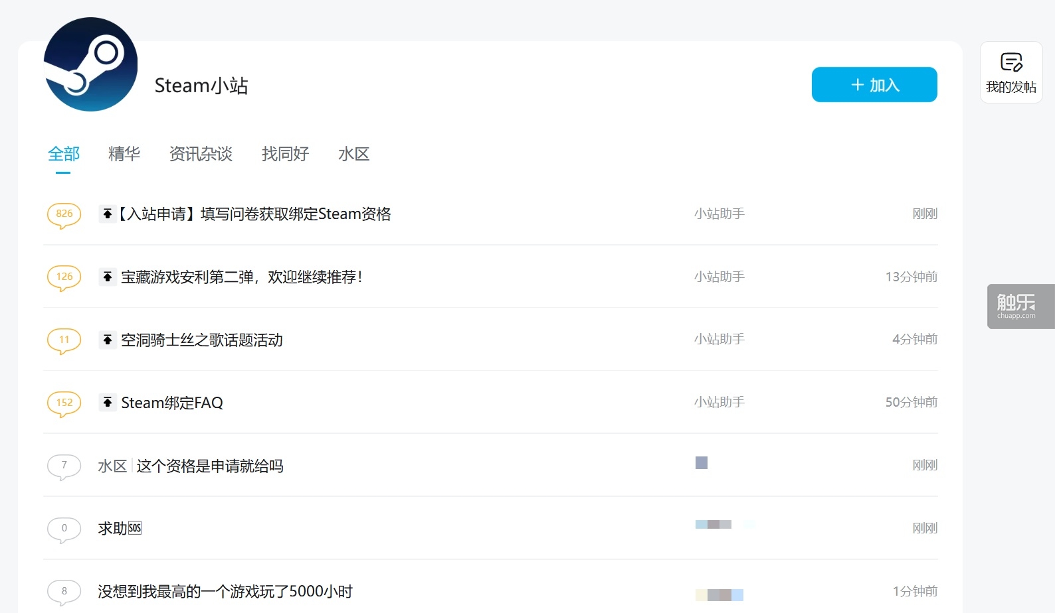Click the 126 reply count bubble

(x=64, y=278)
